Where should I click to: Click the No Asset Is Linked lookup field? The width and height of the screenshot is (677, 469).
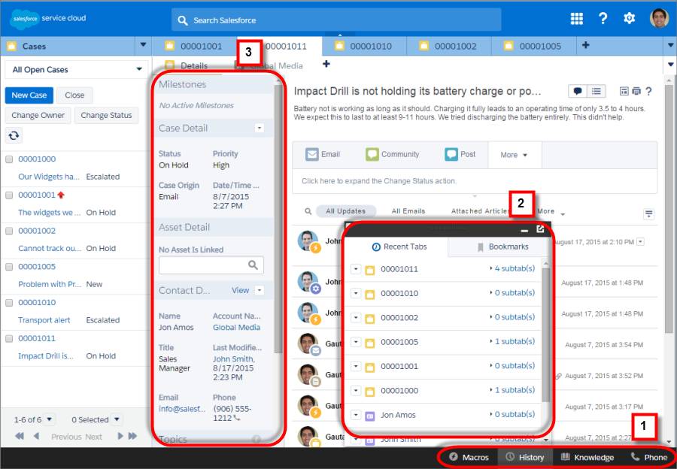point(211,265)
